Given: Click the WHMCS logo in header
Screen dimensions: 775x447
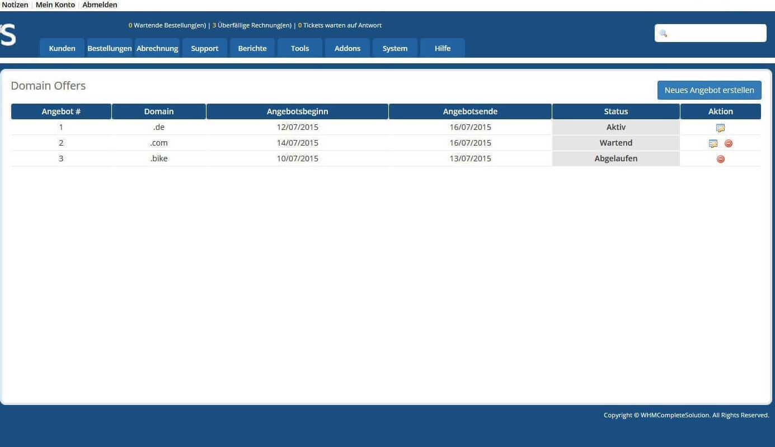Looking at the screenshot, I should (8, 35).
